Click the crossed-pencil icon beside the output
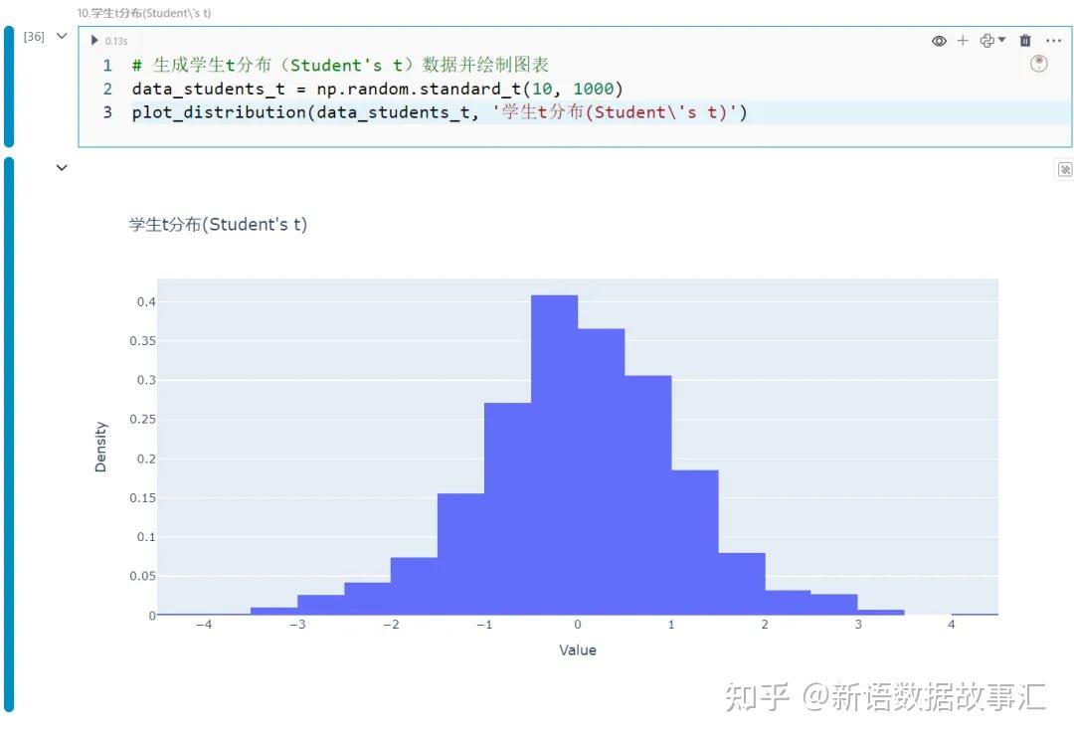Viewport: 1074px width, 741px height. click(1064, 169)
